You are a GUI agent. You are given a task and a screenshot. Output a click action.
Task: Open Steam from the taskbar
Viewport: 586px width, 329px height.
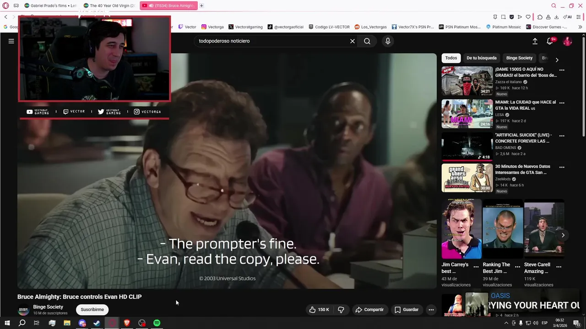click(97, 323)
